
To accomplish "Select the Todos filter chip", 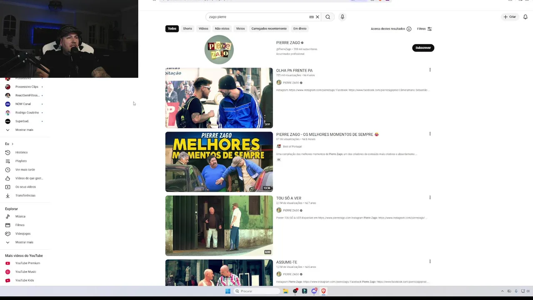I will [172, 29].
